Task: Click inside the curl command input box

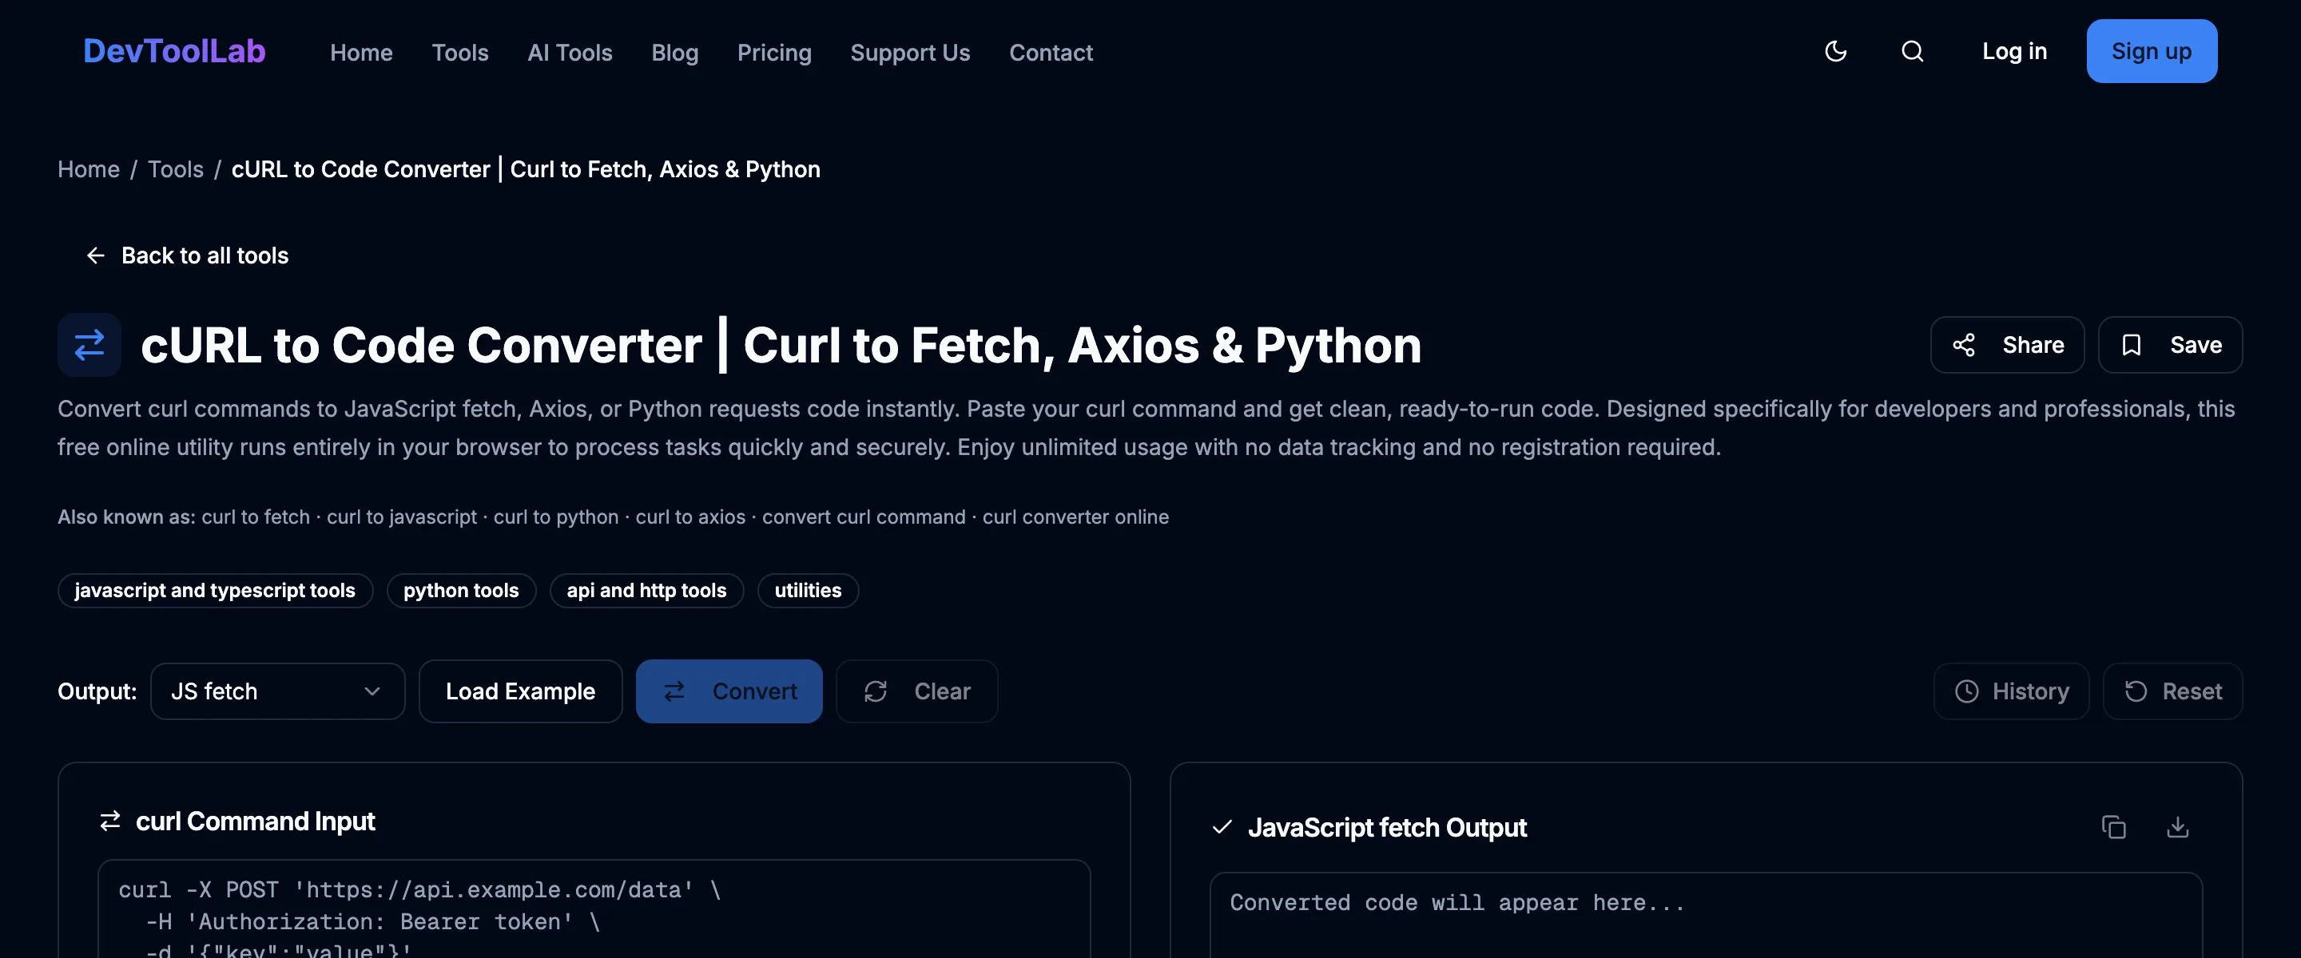Action: pyautogui.click(x=594, y=909)
